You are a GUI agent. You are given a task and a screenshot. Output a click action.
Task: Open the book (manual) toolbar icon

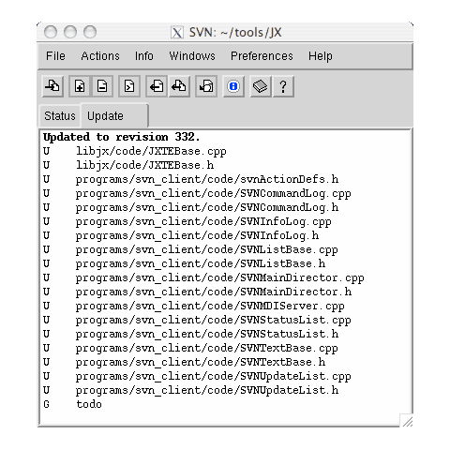(261, 86)
